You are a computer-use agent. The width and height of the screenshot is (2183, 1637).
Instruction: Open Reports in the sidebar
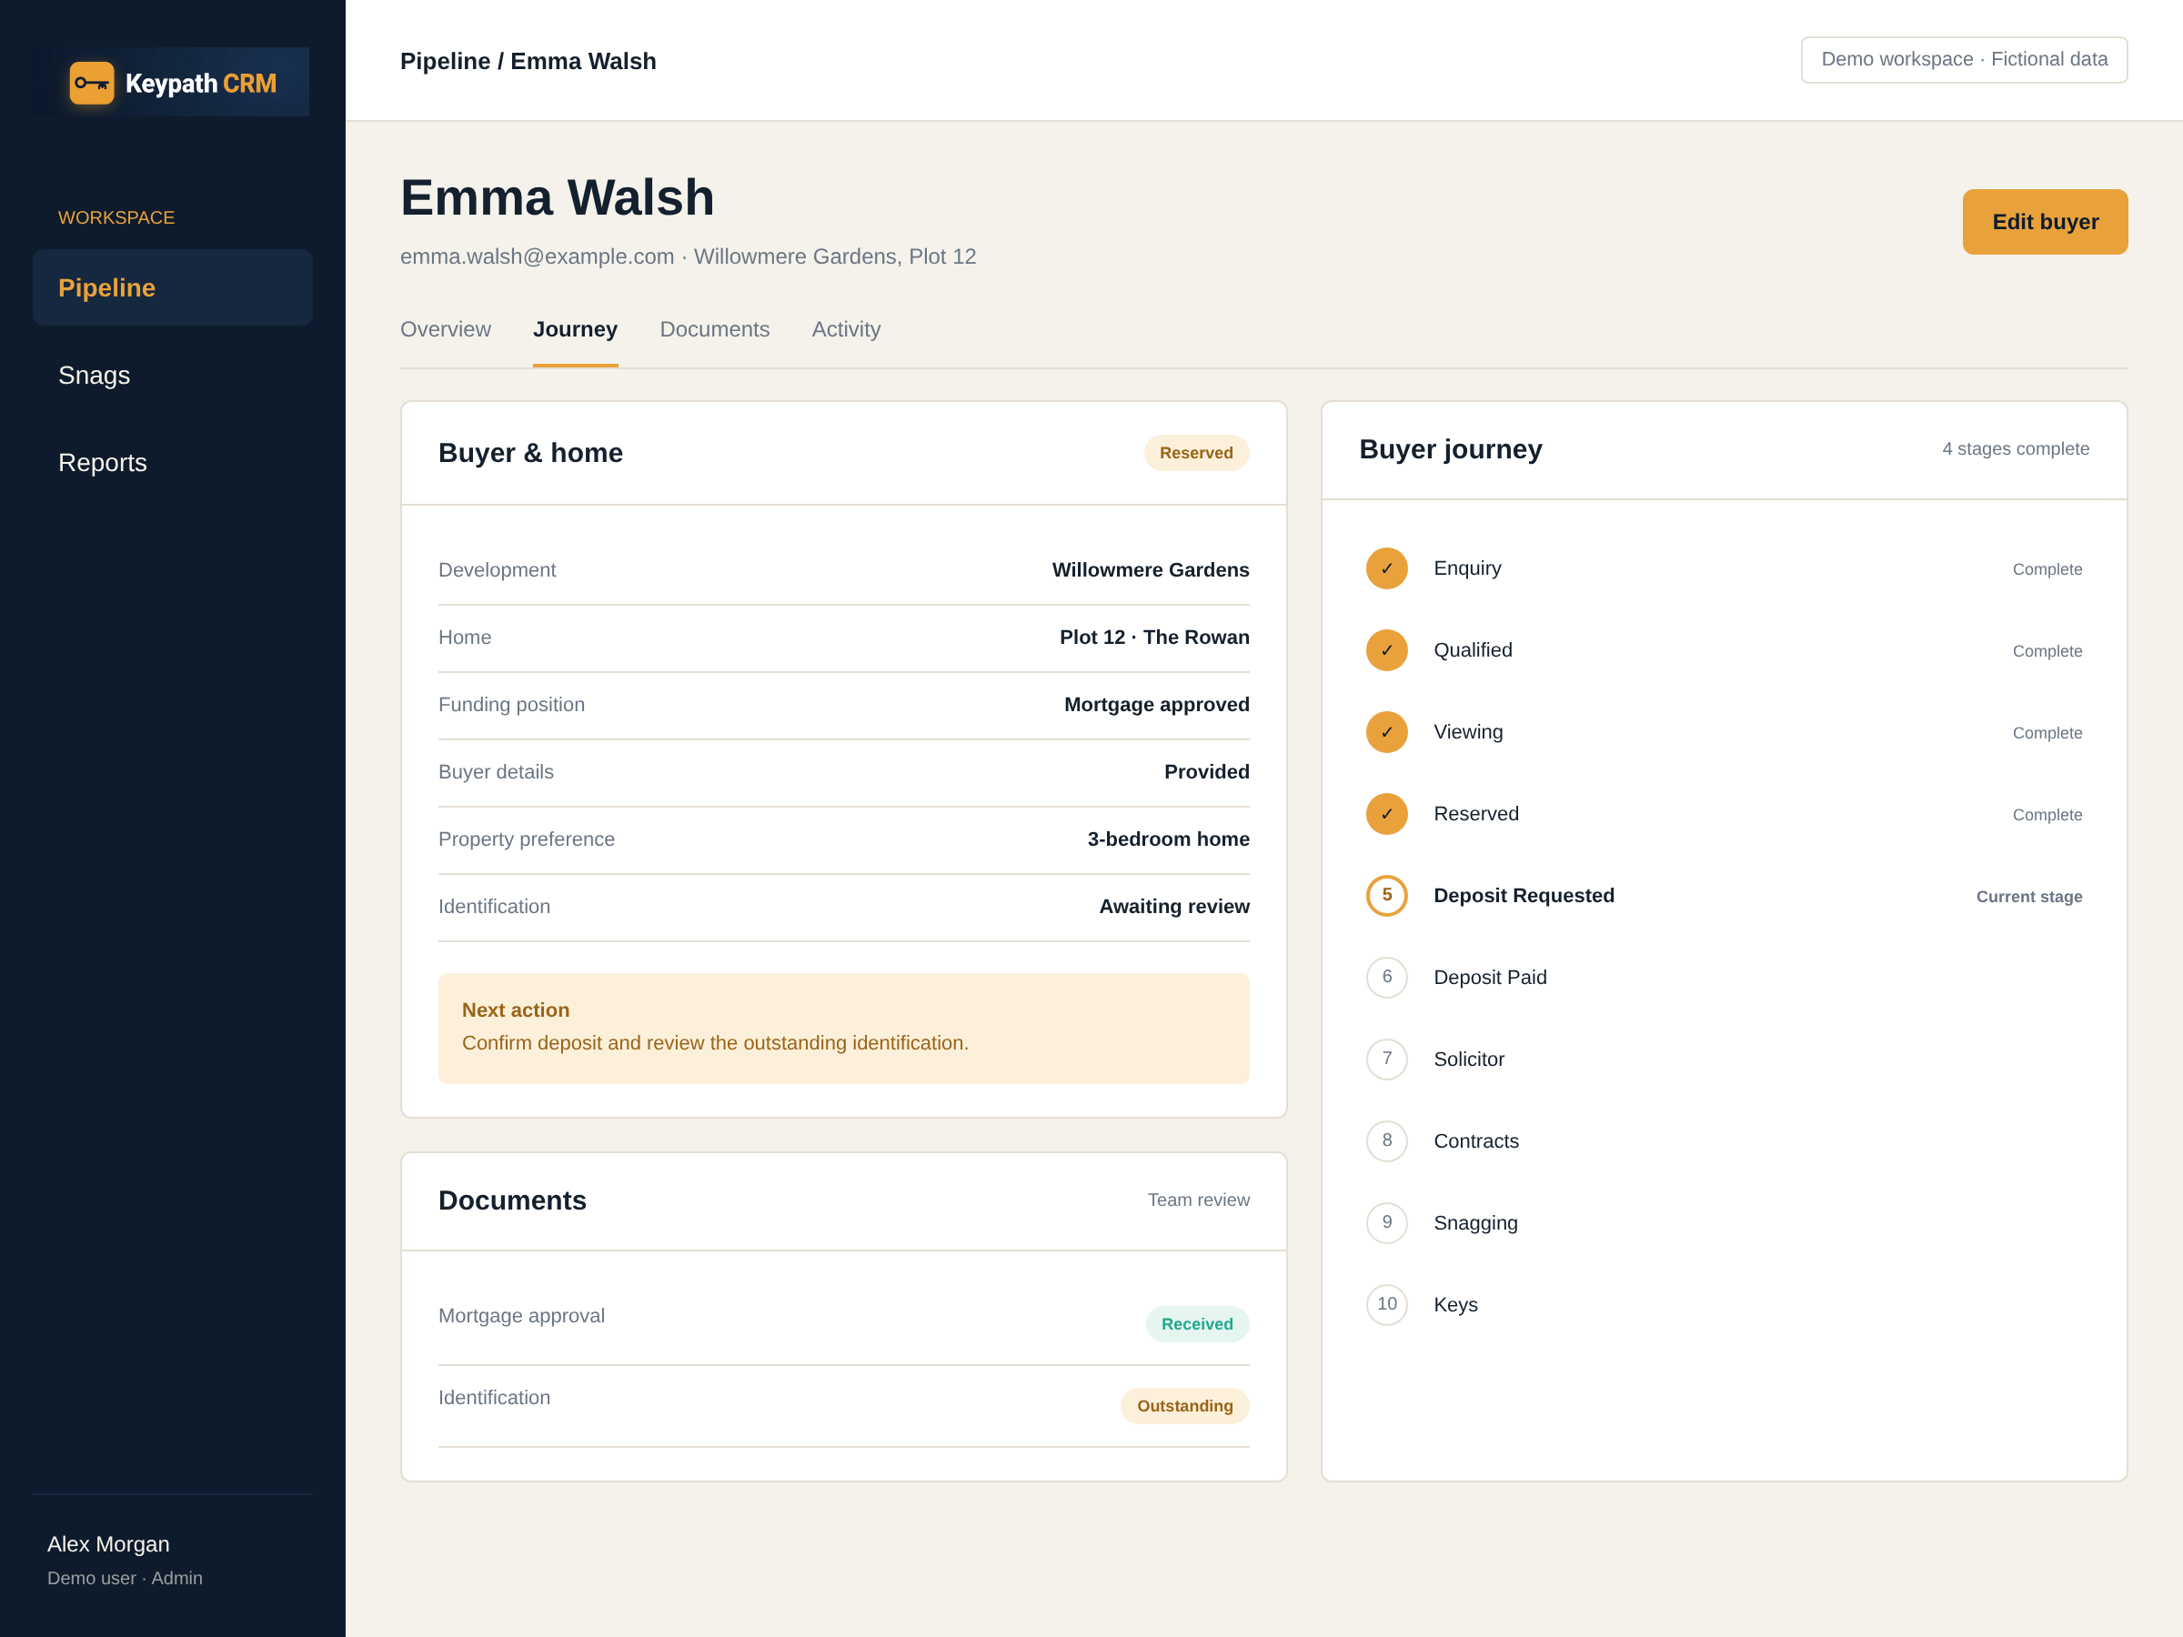click(173, 463)
